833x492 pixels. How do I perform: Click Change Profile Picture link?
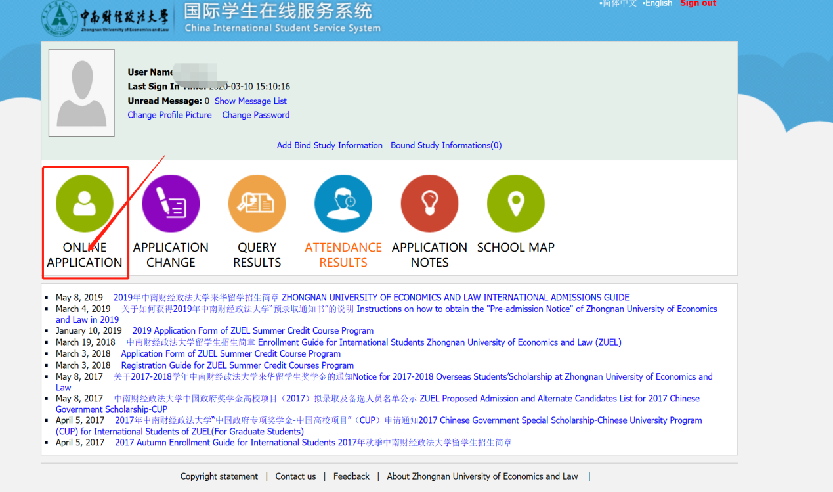(169, 115)
